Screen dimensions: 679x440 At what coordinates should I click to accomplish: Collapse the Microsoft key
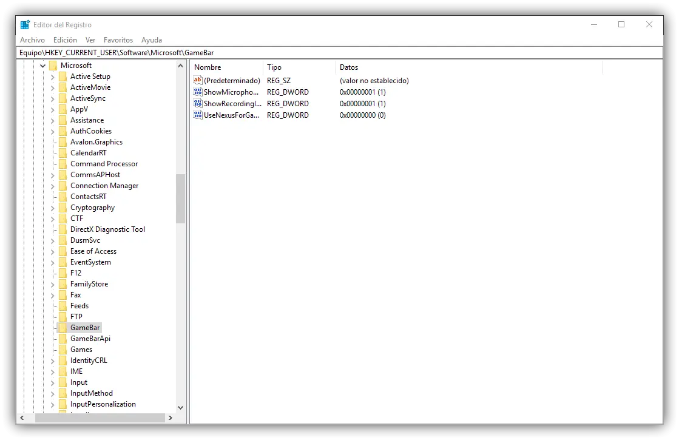click(x=43, y=66)
